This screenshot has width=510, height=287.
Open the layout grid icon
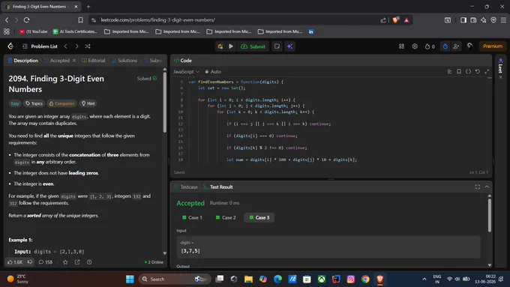coord(402,46)
